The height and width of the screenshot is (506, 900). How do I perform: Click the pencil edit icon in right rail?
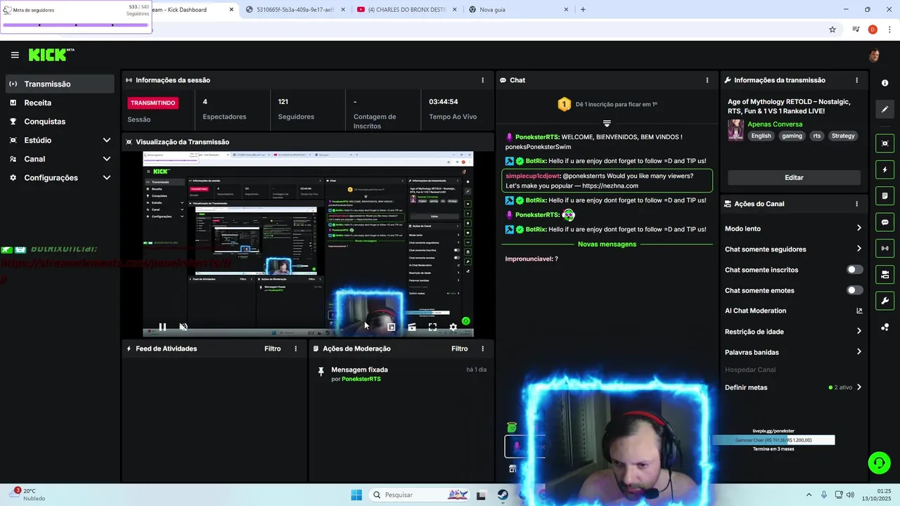pos(885,109)
